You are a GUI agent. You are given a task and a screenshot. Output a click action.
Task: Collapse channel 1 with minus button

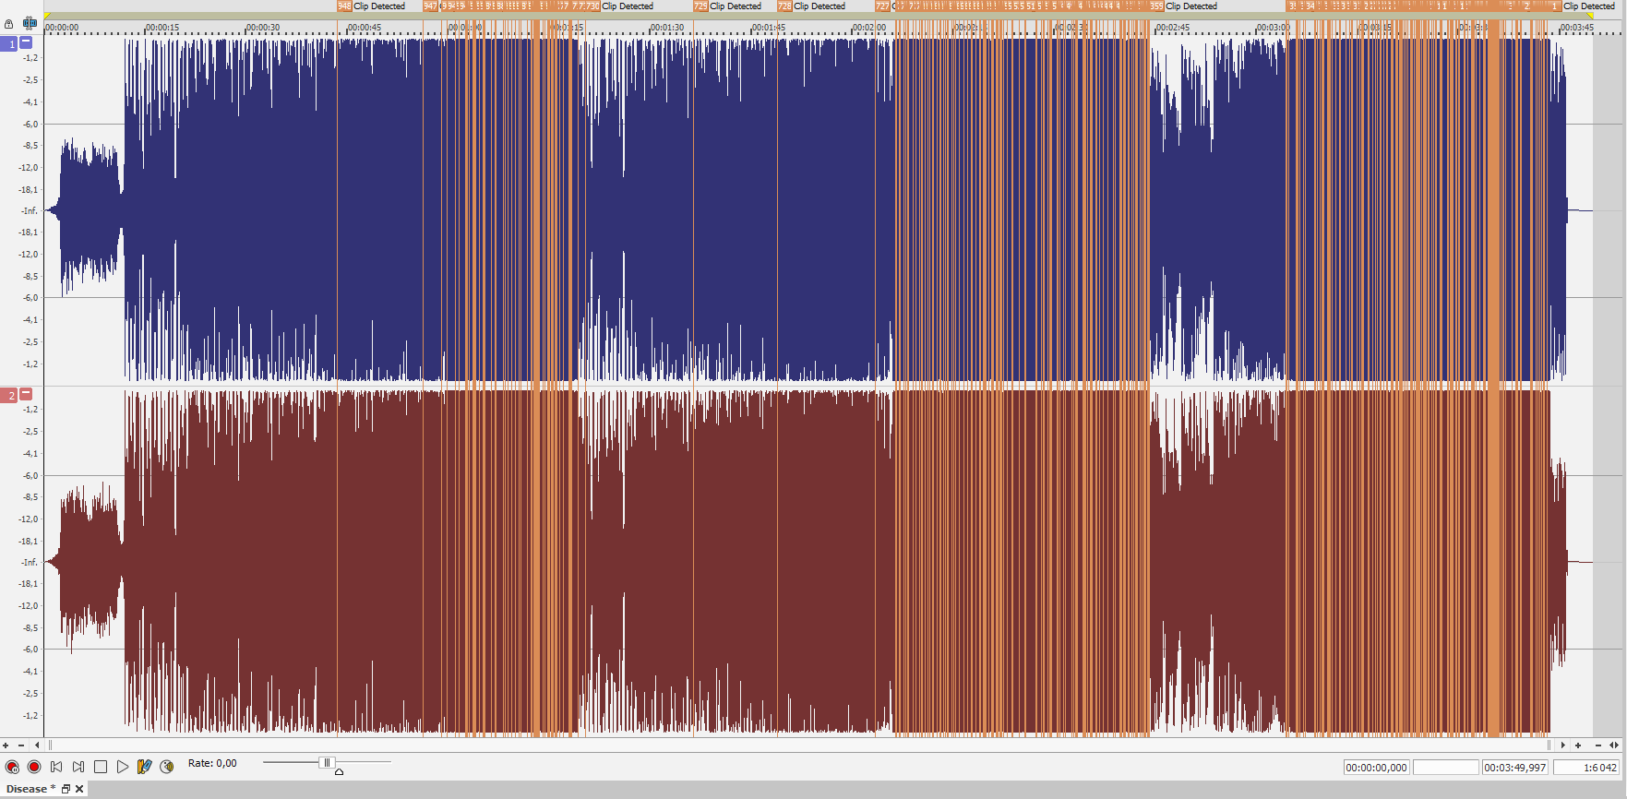[26, 42]
